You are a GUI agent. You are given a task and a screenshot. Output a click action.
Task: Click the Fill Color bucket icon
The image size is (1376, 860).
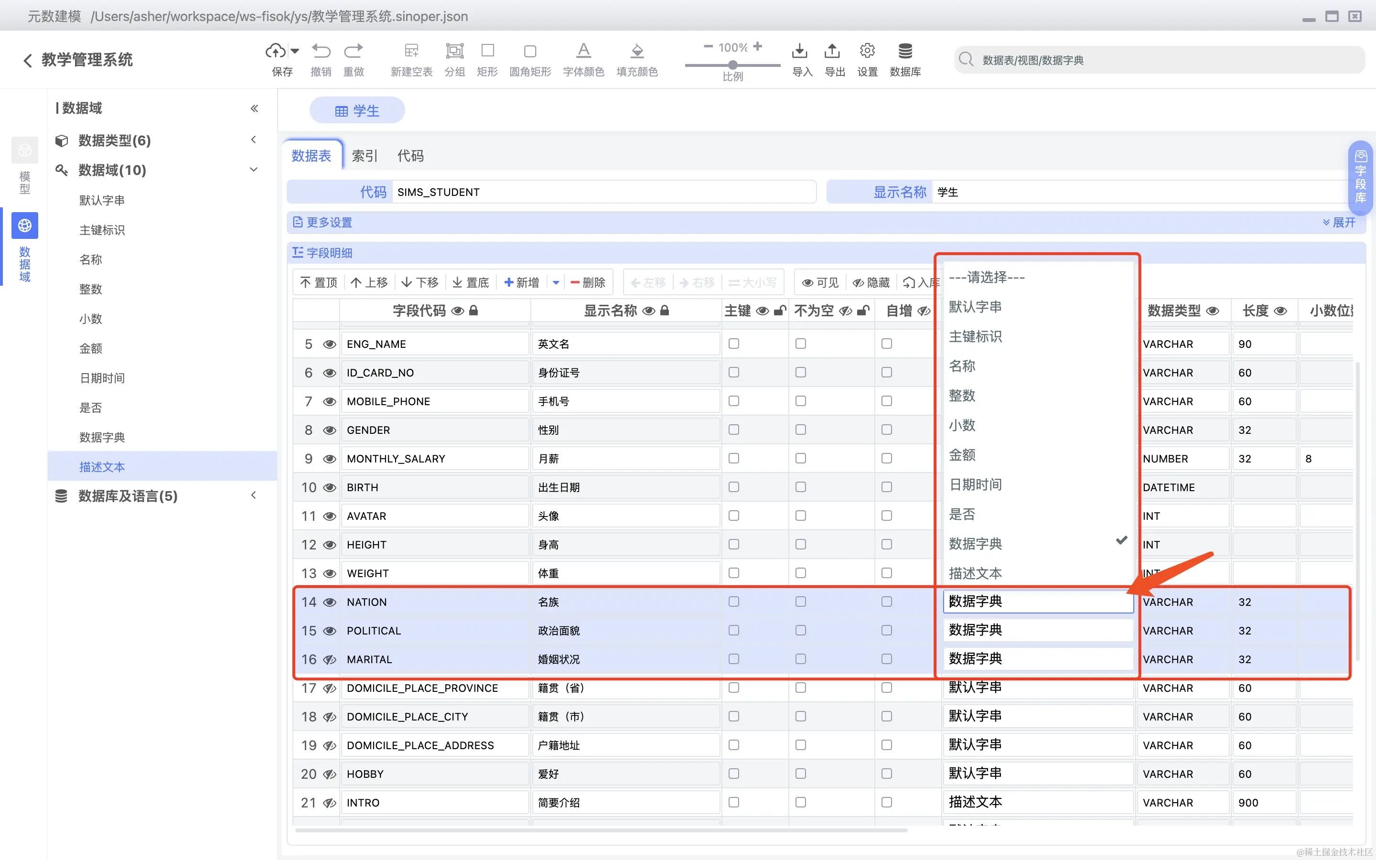click(637, 51)
